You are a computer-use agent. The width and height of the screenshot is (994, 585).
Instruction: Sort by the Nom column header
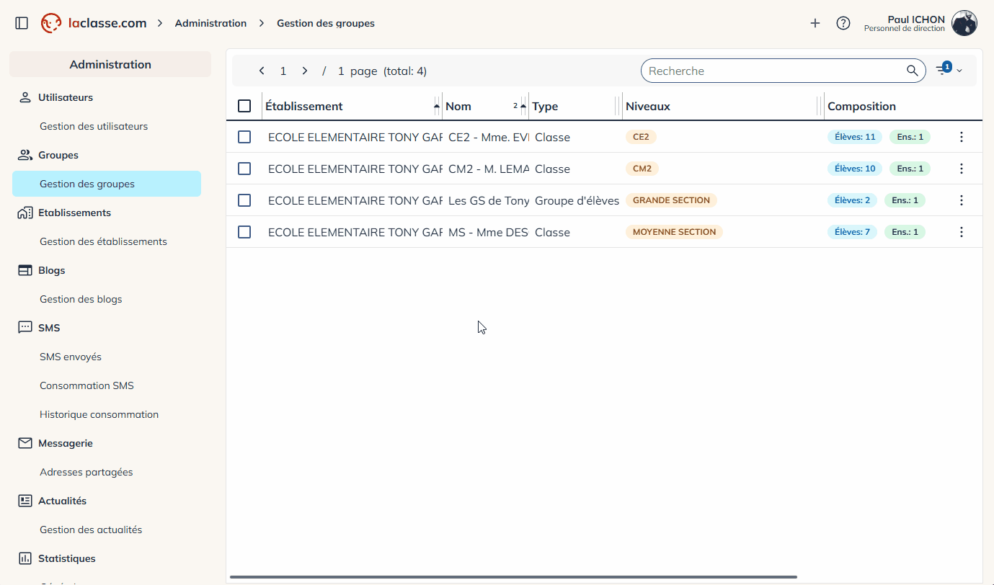(x=458, y=106)
